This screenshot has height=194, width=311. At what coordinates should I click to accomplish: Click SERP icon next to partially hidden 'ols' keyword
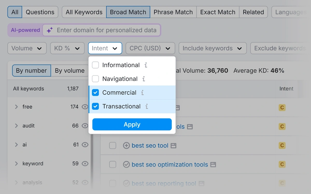(190, 127)
